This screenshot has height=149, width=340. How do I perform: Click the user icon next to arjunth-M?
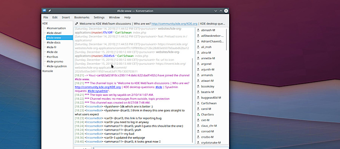tap(198, 70)
